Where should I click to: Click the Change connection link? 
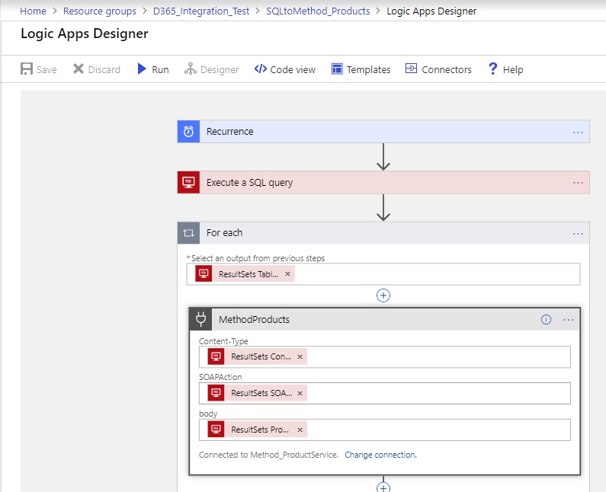click(x=380, y=455)
